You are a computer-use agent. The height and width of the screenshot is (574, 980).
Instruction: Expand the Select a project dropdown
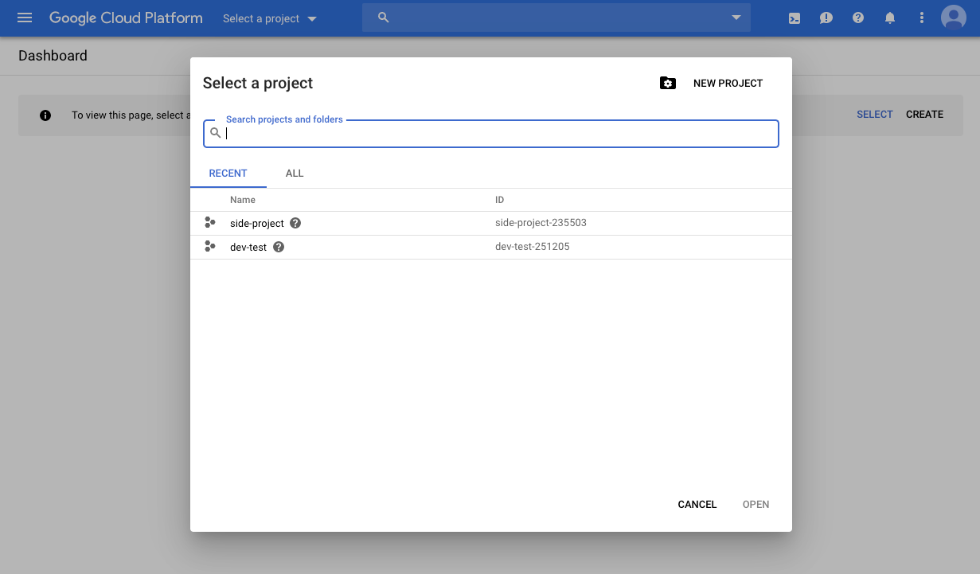click(269, 18)
